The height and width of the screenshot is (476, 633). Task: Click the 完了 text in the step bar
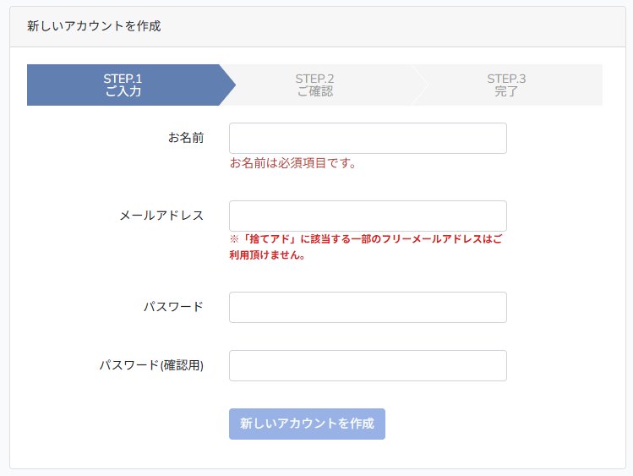(x=506, y=91)
